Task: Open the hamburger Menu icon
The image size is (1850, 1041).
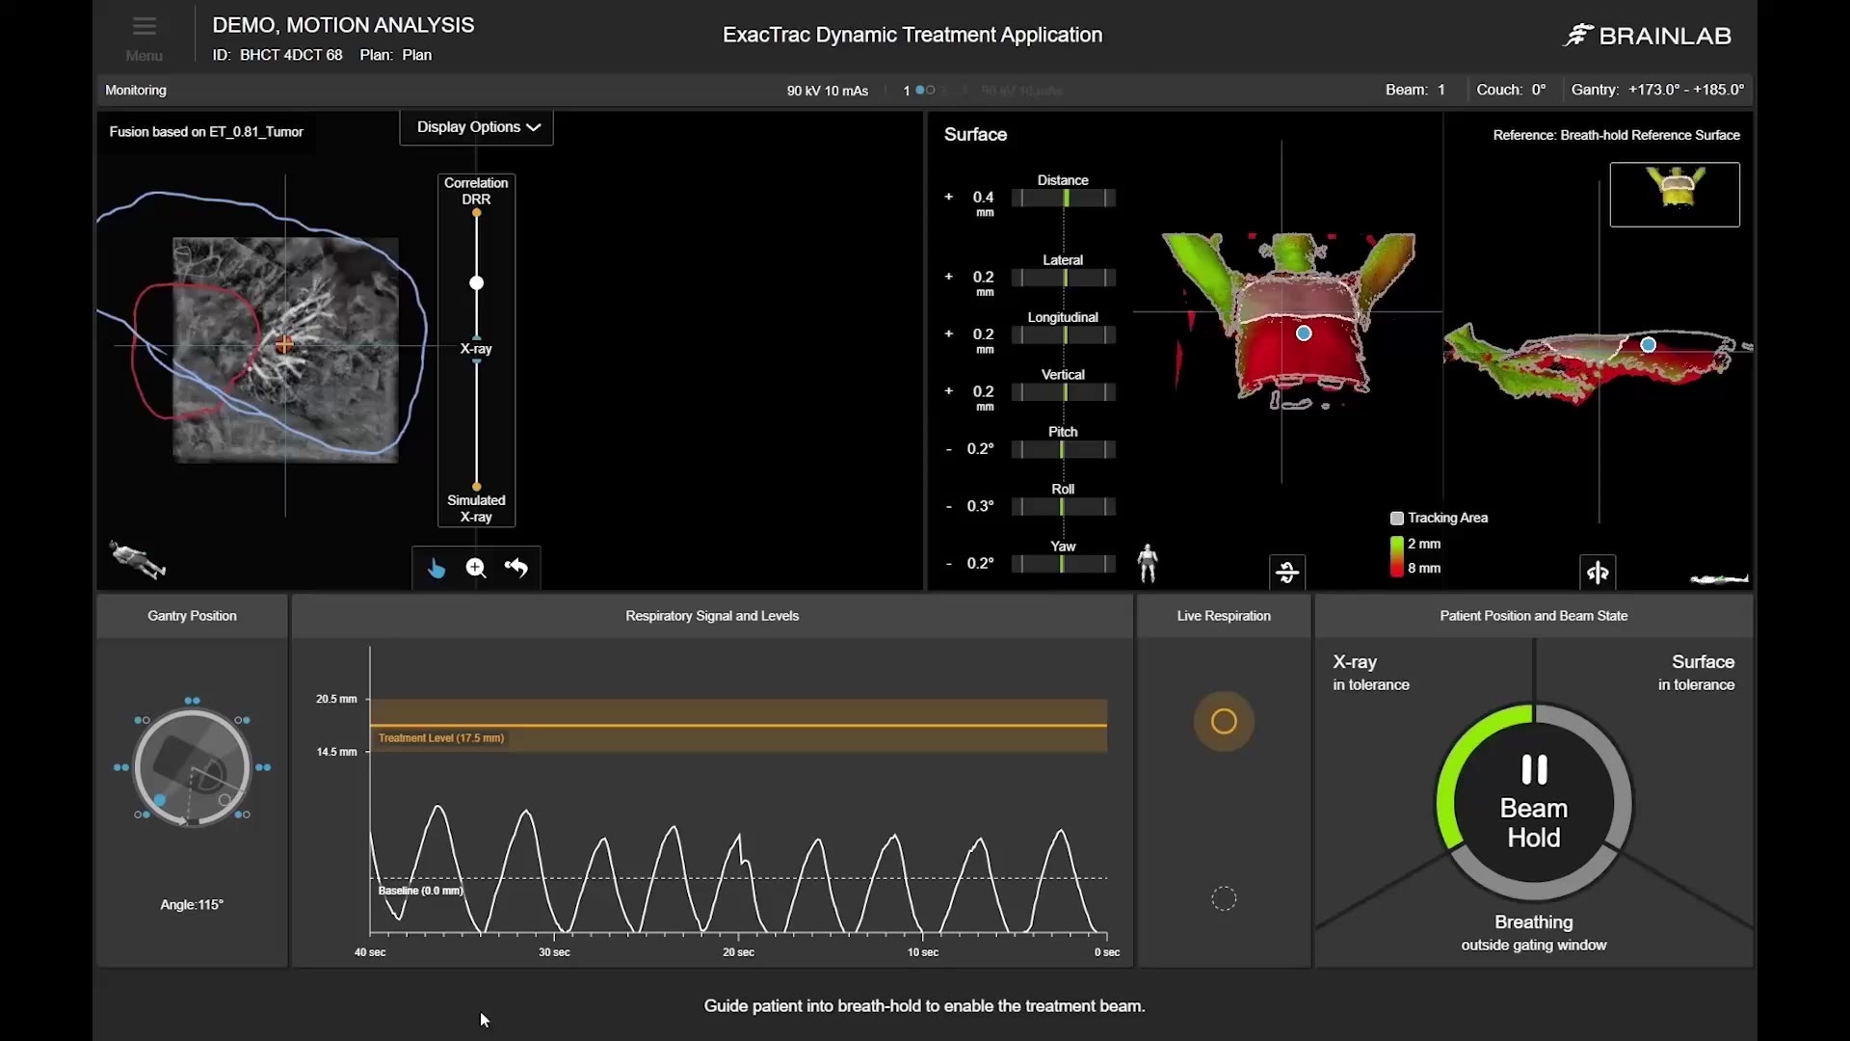Action: tap(145, 26)
